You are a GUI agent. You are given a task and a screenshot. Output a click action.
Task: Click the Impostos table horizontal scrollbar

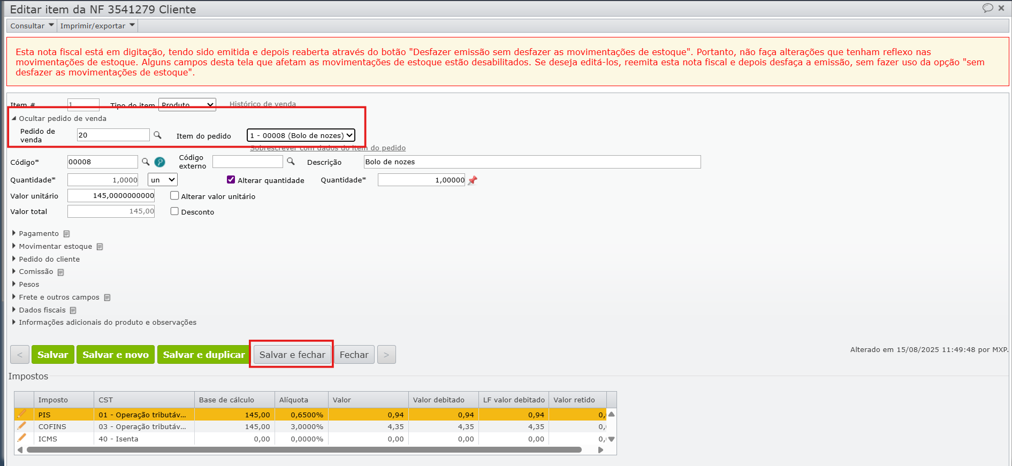(304, 450)
